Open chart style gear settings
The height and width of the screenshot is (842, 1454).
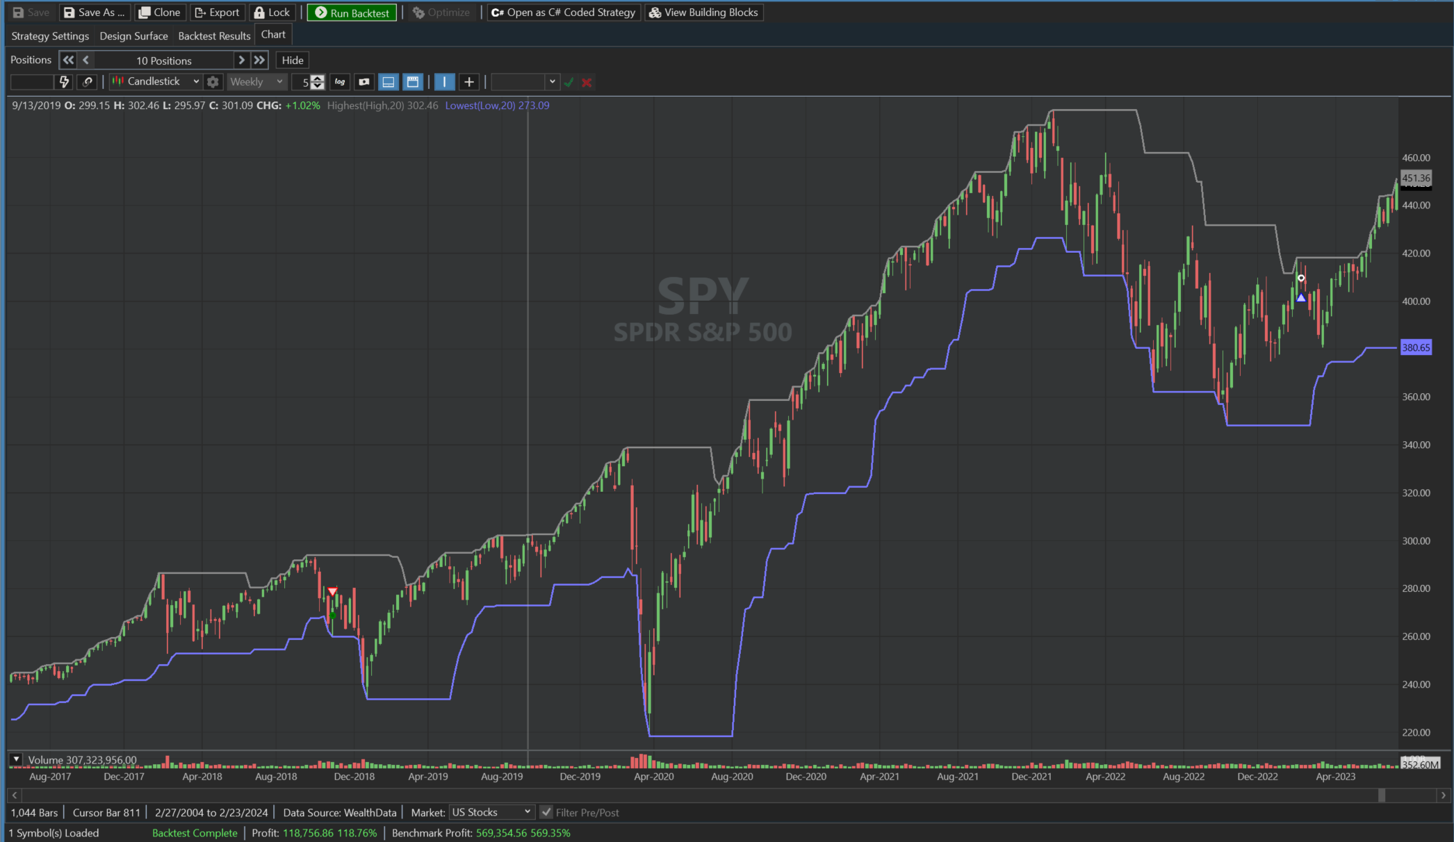pyautogui.click(x=213, y=82)
